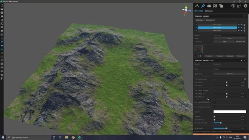The width and height of the screenshot is (249, 140).
Task: Click the Duplicate texture button
Action: (x=230, y=56)
